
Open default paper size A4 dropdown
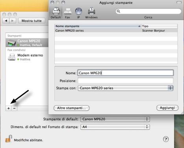pos(115,127)
